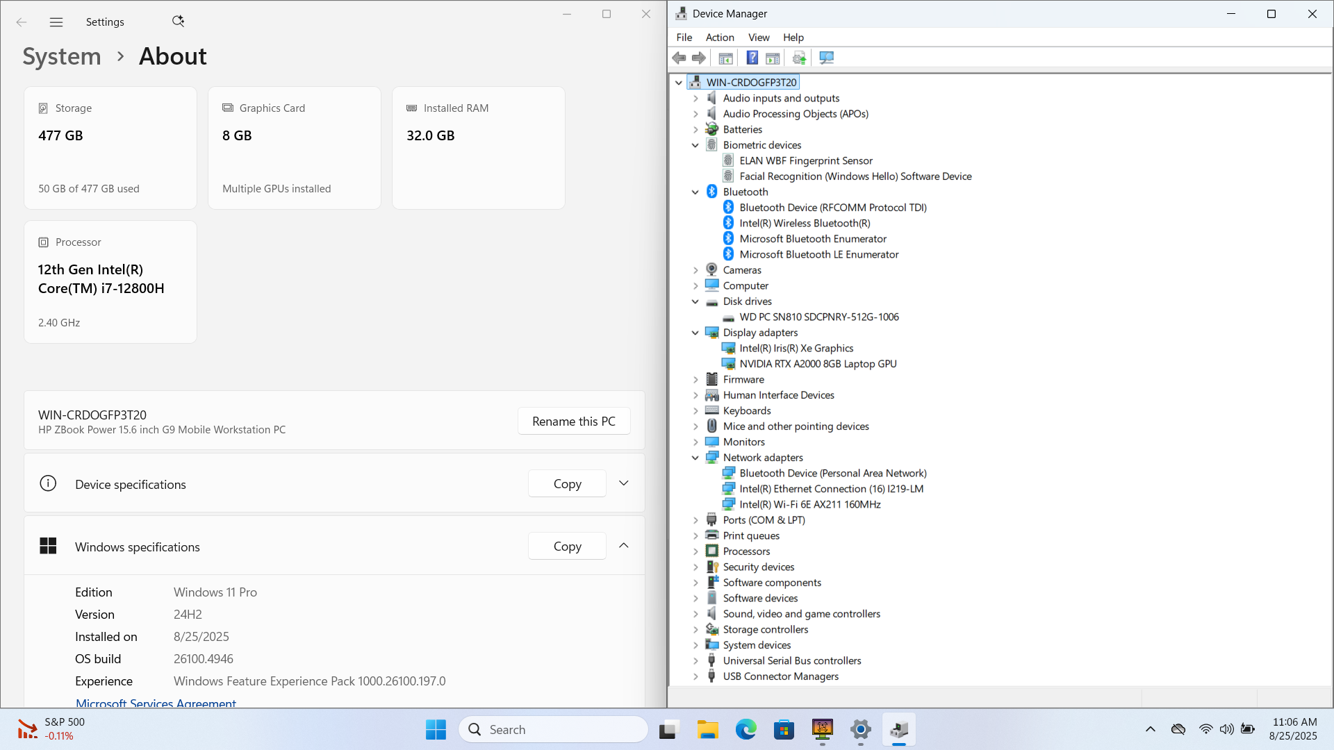The height and width of the screenshot is (750, 1334).
Task: Collapse the Display adapters category
Action: pyautogui.click(x=695, y=333)
